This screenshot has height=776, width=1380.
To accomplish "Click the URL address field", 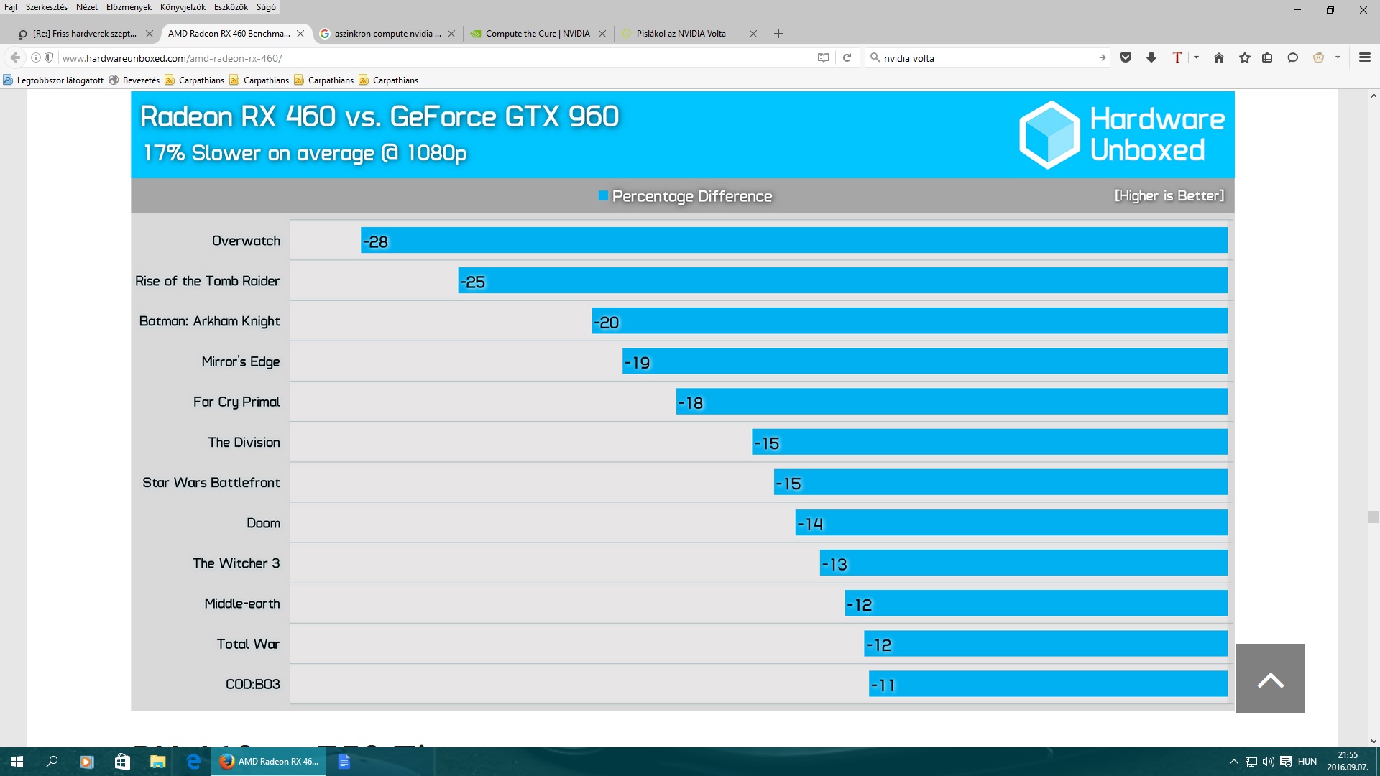I will [431, 58].
